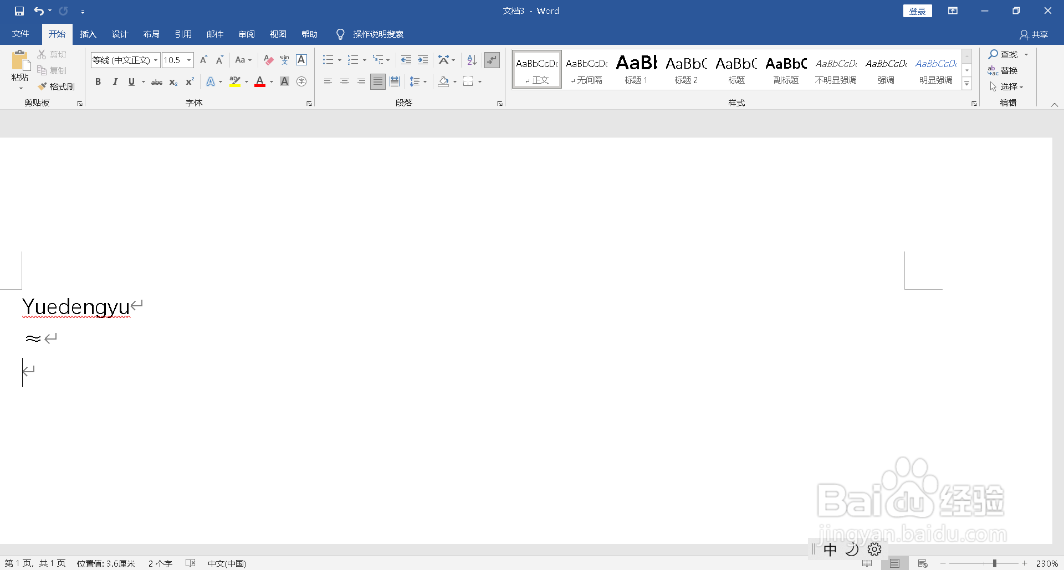This screenshot has width=1064, height=570.
Task: Expand the Change Case menu
Action: [x=243, y=60]
